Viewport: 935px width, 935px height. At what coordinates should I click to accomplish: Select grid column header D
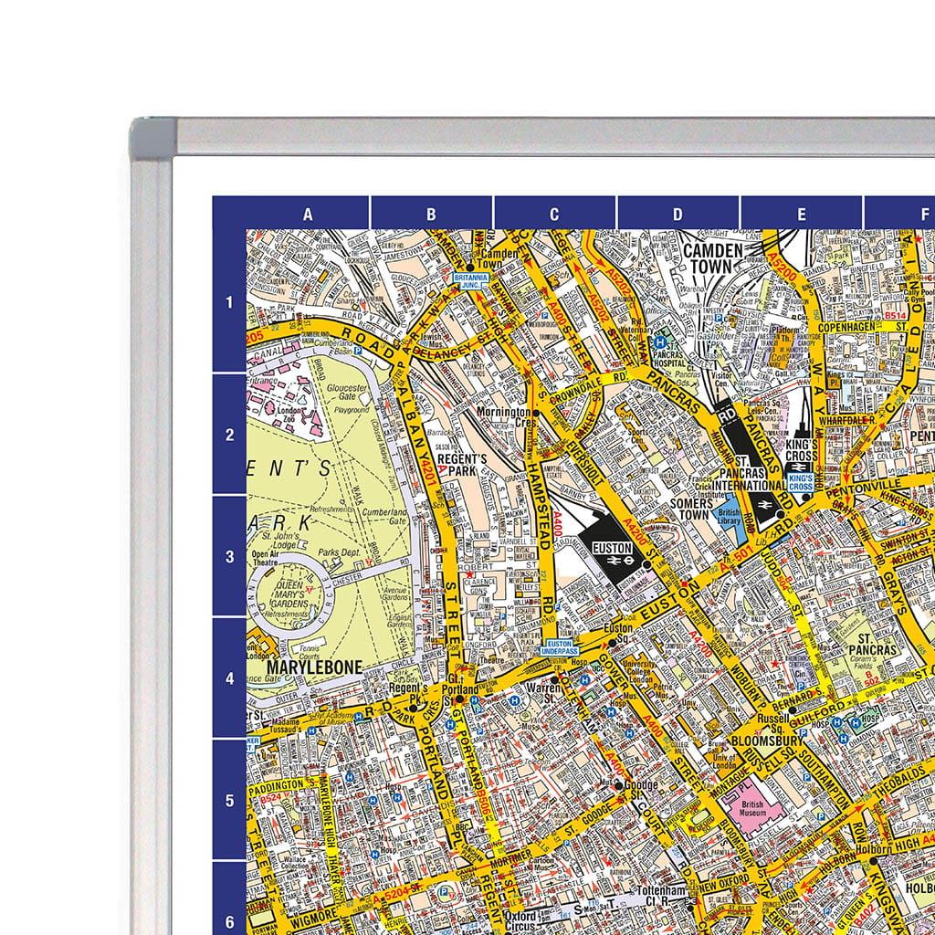click(x=678, y=214)
